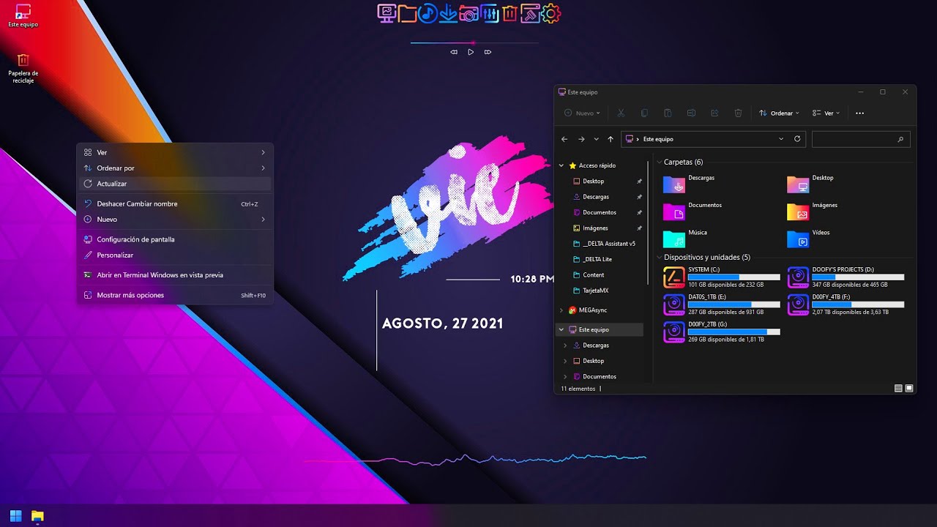Navigate back with the Explorer back arrow
Screen dimensions: 937x527
564,139
